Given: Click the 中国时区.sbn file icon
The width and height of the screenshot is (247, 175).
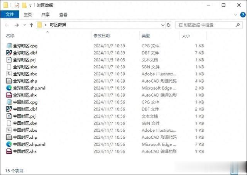Looking at the screenshot, I should pos(9,123).
